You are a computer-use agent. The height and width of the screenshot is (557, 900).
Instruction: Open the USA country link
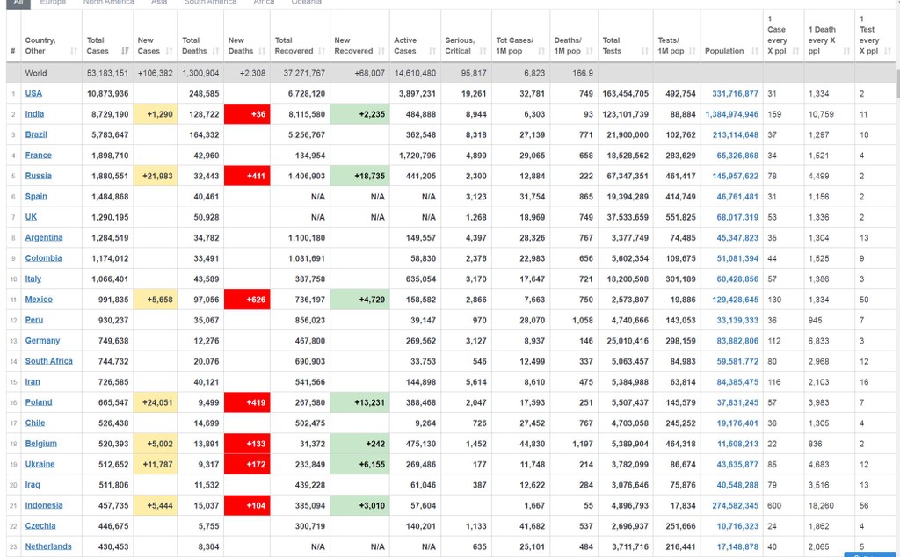[x=33, y=93]
